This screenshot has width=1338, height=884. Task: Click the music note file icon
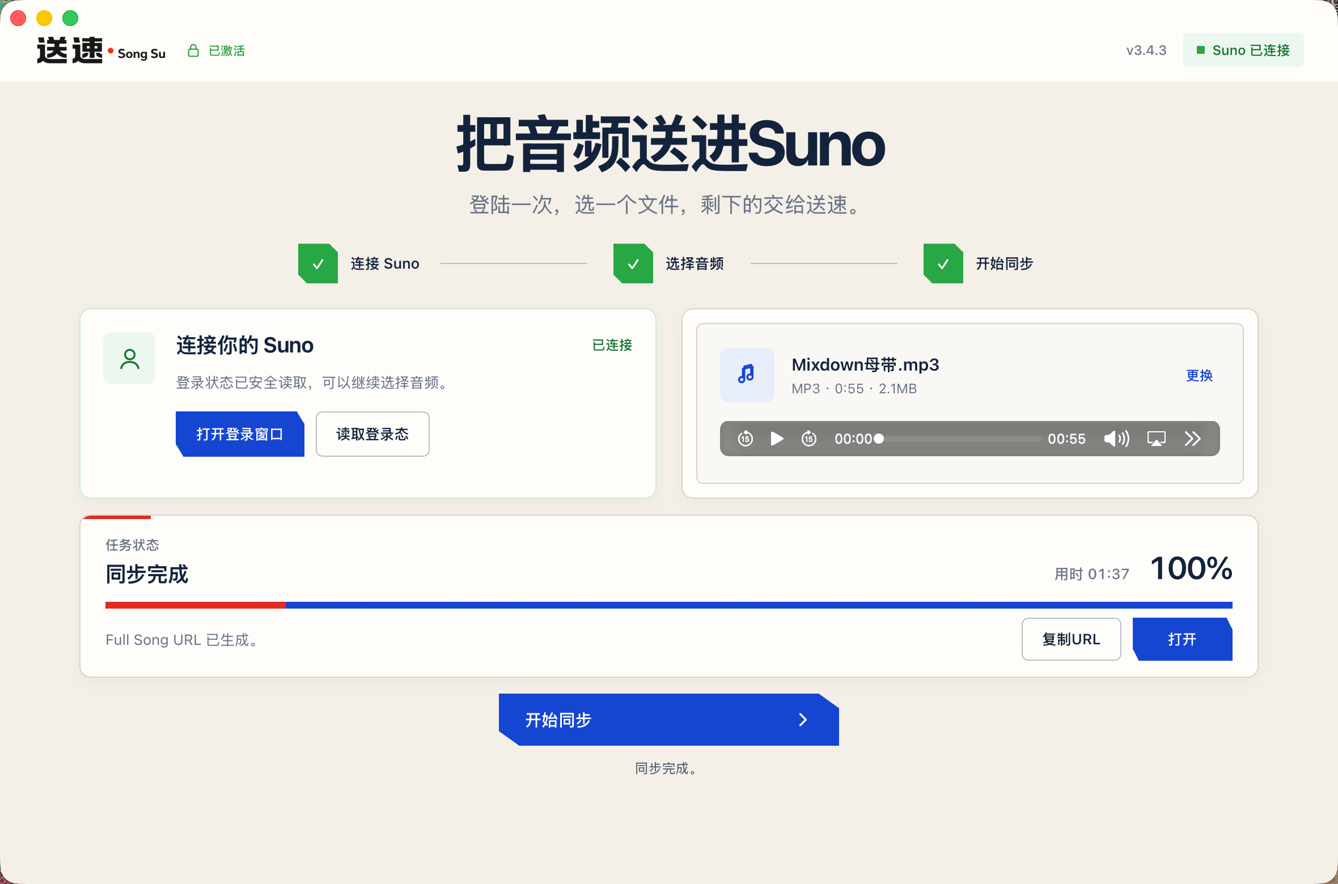pyautogui.click(x=747, y=375)
